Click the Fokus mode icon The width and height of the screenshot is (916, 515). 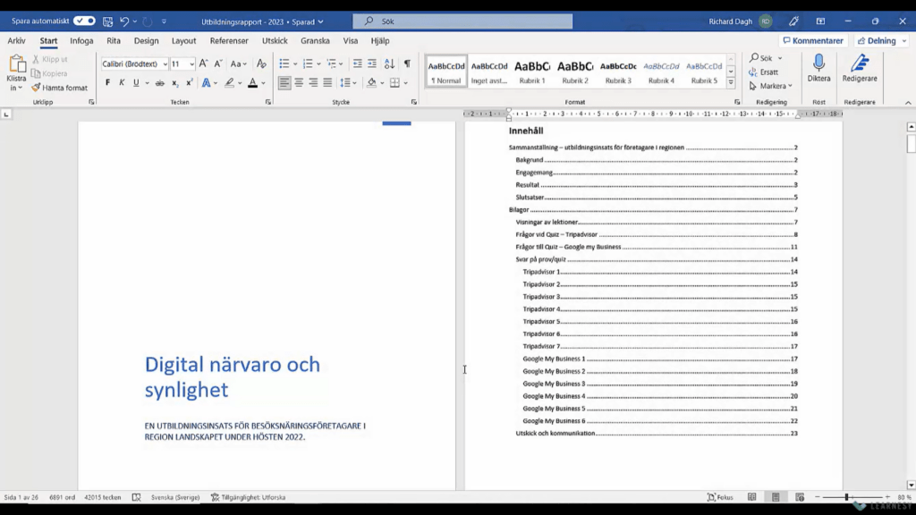(720, 497)
